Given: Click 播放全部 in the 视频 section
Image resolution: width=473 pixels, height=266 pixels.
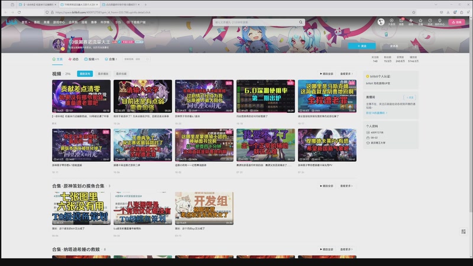Looking at the screenshot, I should (x=327, y=73).
